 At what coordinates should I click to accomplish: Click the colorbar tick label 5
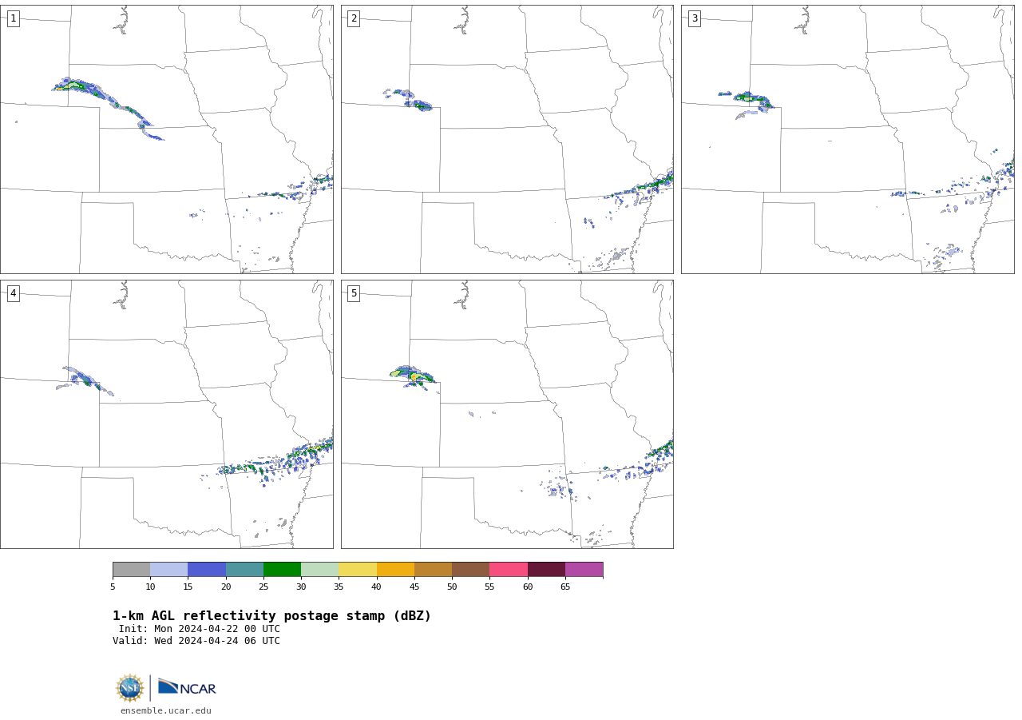113,587
